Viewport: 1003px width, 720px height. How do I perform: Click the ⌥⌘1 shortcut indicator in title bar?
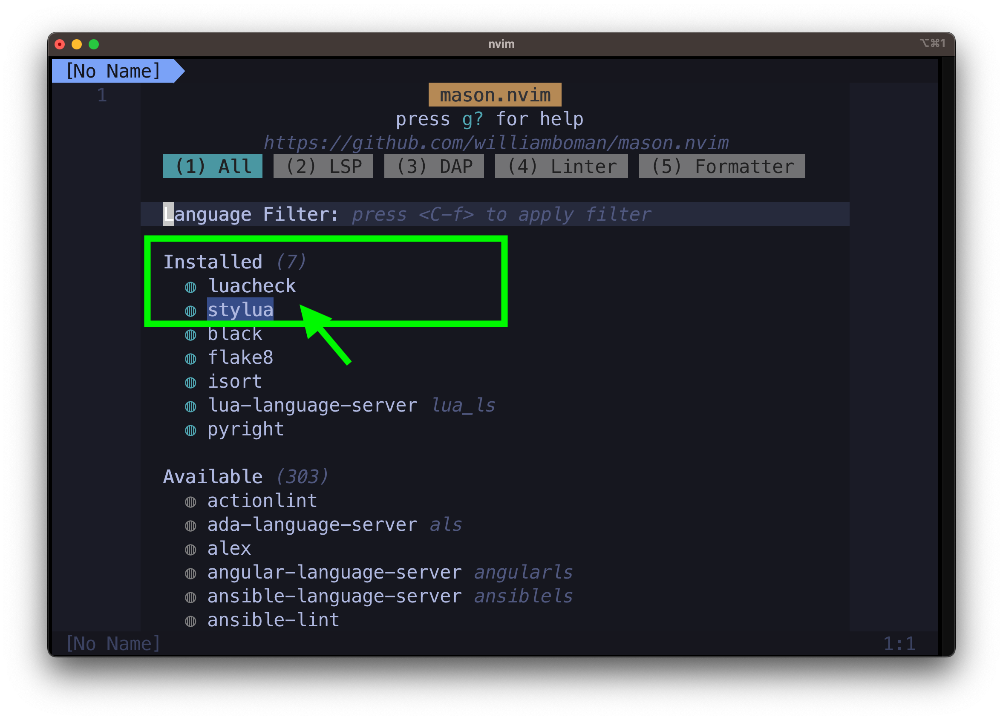pyautogui.click(x=933, y=43)
